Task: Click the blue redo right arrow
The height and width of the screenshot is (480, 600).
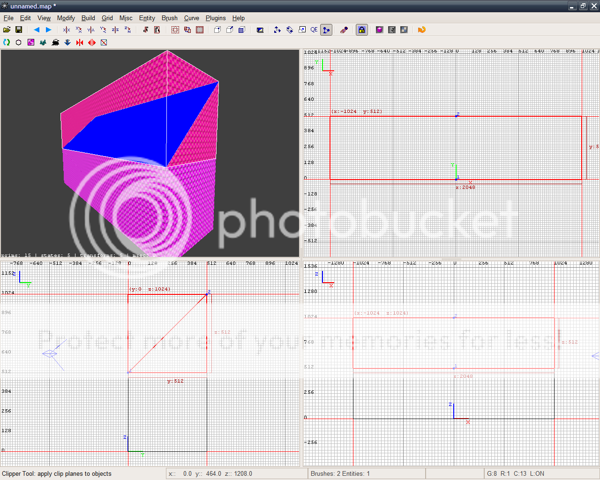Action: (x=48, y=30)
